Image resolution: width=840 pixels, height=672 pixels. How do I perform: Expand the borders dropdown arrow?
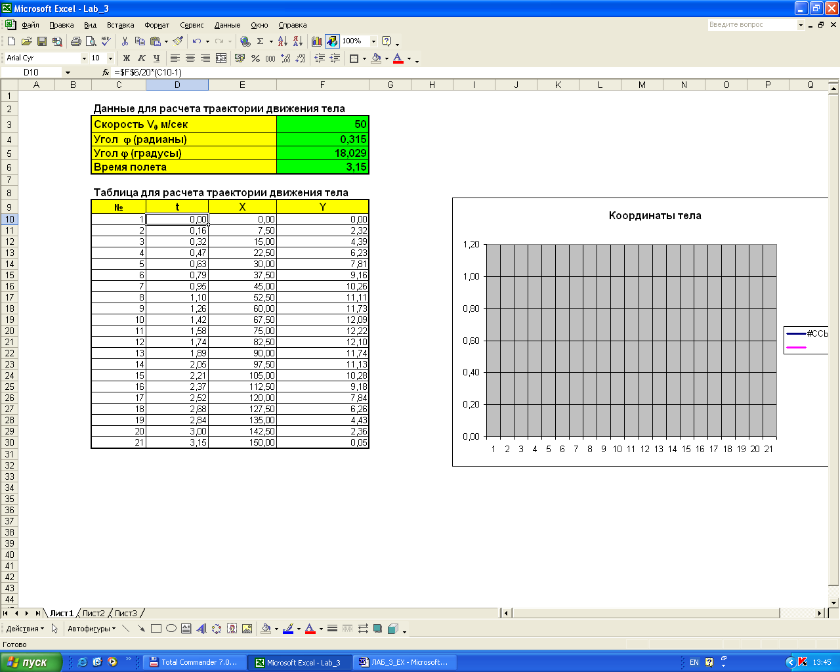364,58
